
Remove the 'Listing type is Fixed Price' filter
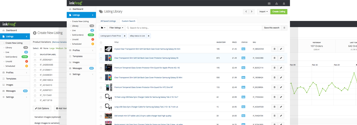tap(125, 36)
